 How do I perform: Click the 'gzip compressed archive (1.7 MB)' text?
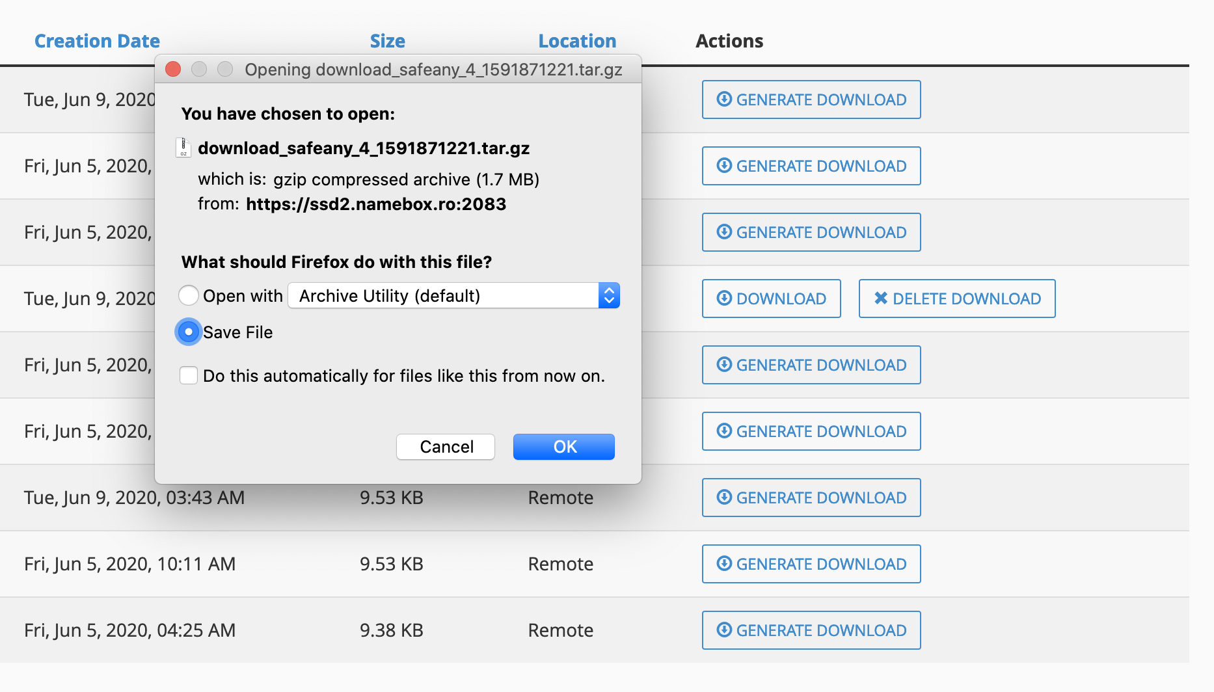point(407,180)
